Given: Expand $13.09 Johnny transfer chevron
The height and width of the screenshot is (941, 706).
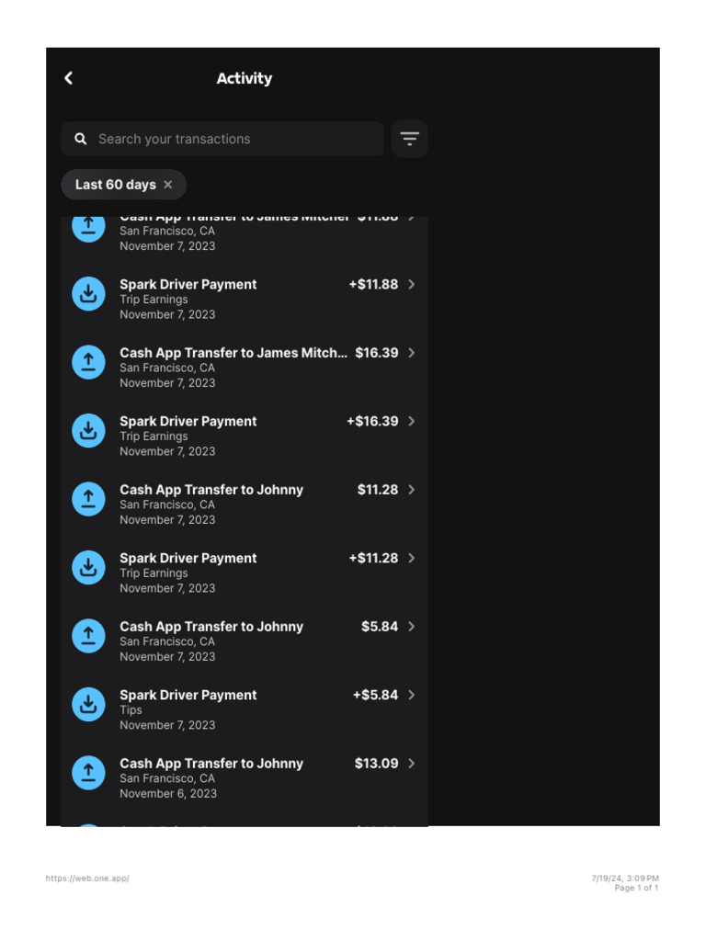Looking at the screenshot, I should [x=412, y=764].
